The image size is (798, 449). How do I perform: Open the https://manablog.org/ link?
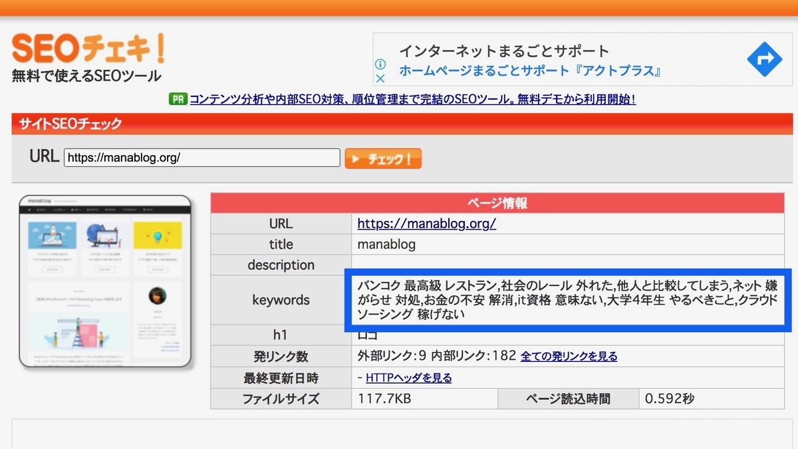click(x=426, y=224)
